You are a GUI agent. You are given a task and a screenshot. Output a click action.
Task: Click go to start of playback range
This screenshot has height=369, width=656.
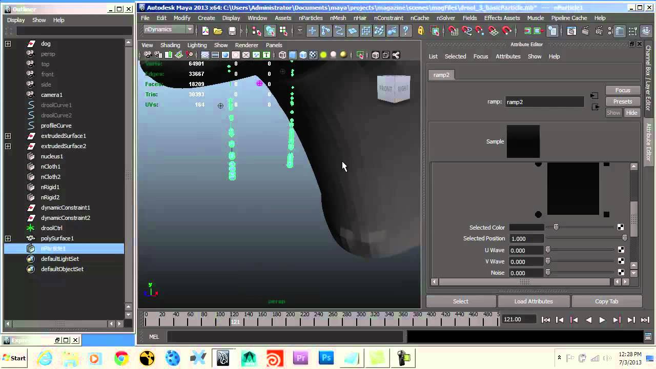tap(546, 320)
